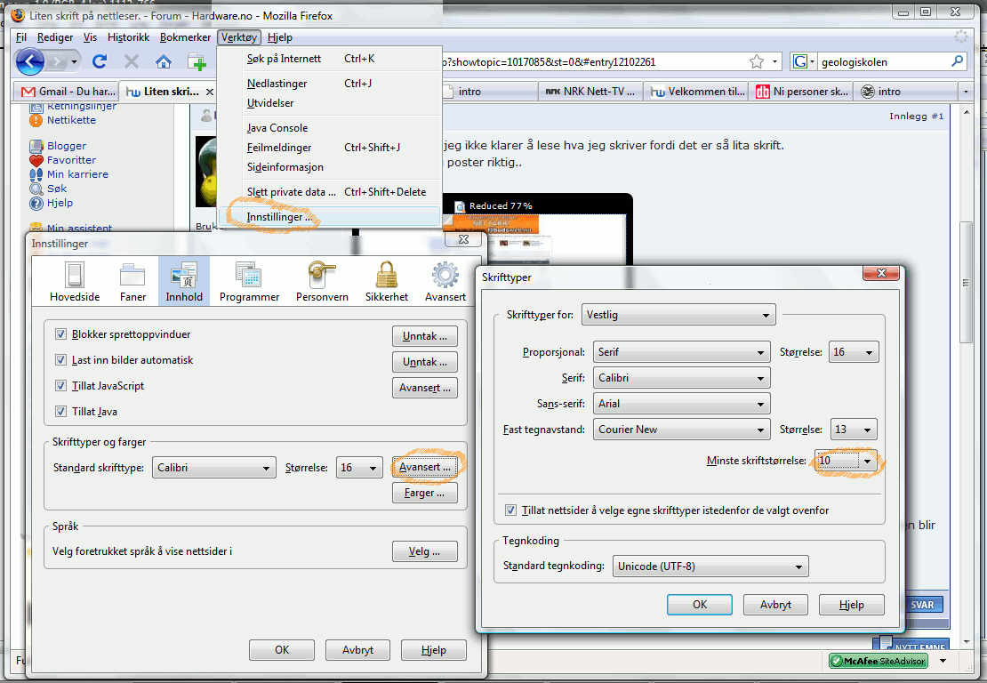987x683 pixels.
Task: Toggle the Tillat Java checkbox
Action: (60, 412)
